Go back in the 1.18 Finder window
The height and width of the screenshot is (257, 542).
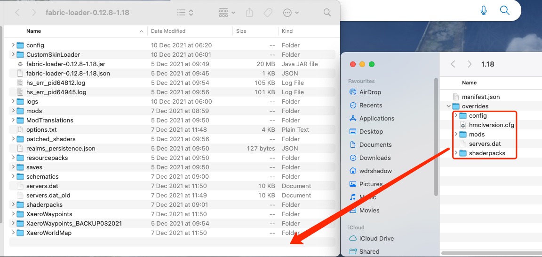453,64
